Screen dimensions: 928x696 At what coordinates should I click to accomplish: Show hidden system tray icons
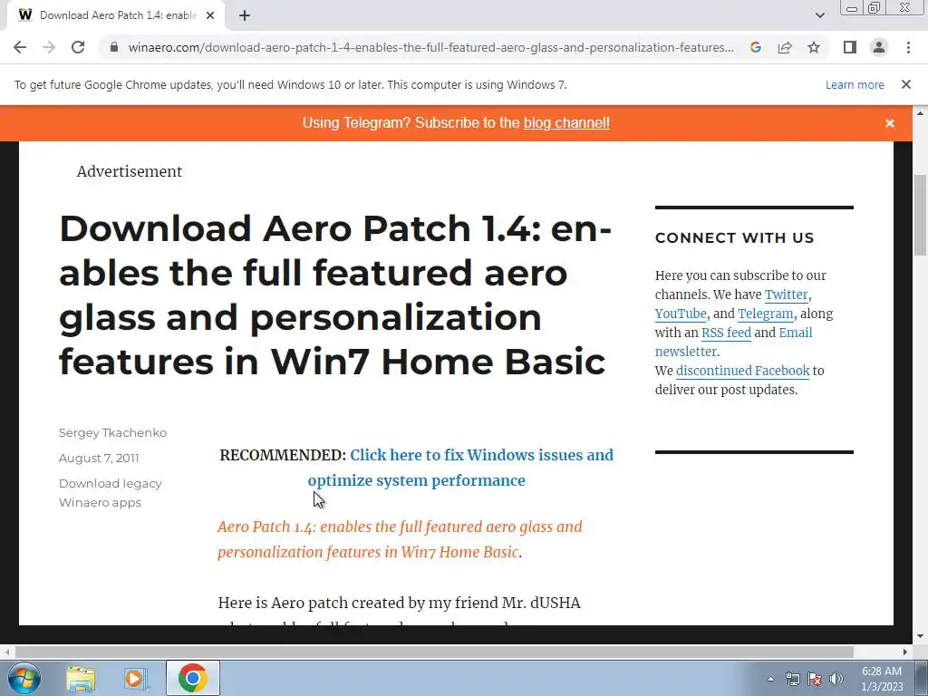(770, 679)
